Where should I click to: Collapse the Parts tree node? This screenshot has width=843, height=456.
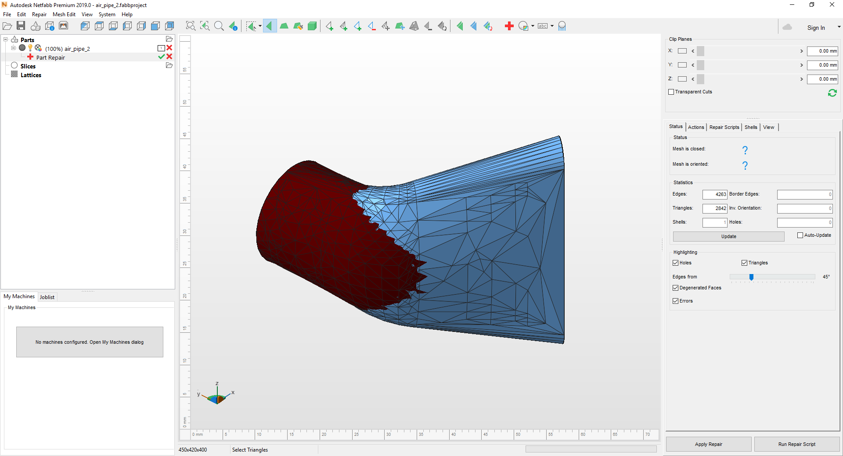point(6,39)
